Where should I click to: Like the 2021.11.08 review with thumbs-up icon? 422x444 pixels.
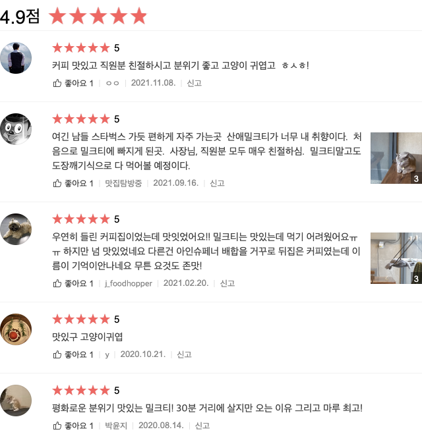click(x=57, y=83)
